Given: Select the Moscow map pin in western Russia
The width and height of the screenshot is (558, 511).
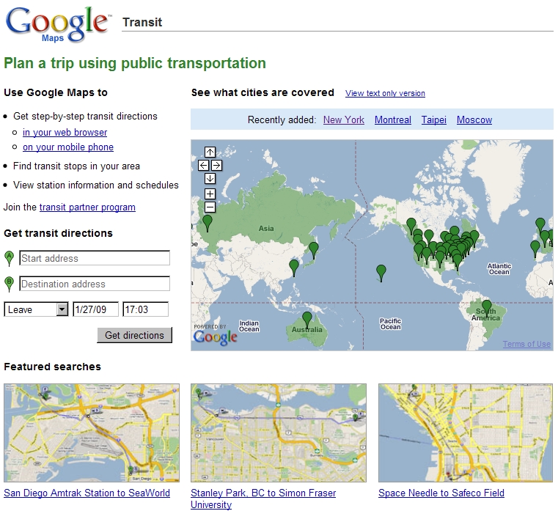Looking at the screenshot, I should pyautogui.click(x=207, y=222).
